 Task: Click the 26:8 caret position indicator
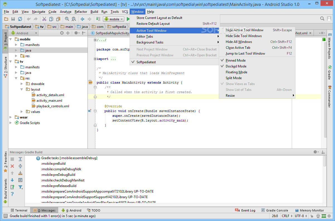pos(275,216)
